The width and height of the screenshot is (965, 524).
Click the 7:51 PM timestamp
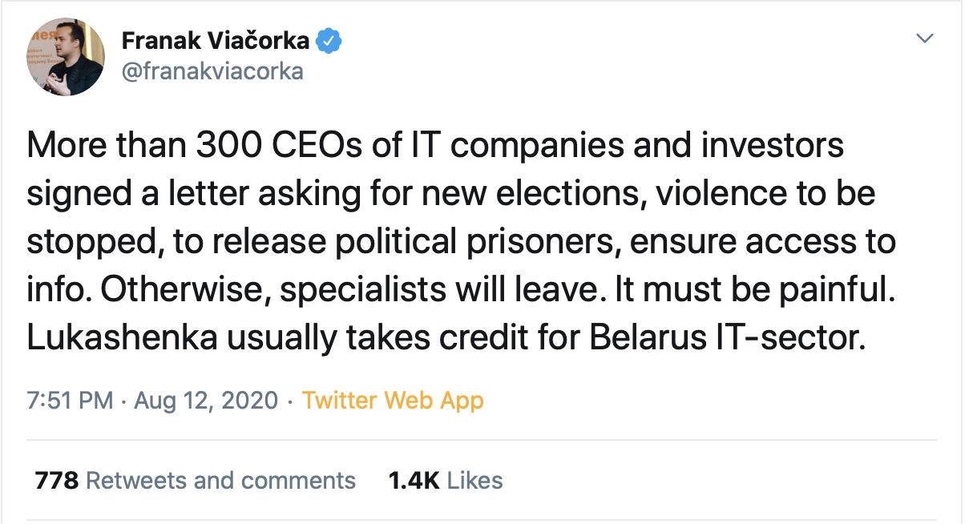click(71, 400)
